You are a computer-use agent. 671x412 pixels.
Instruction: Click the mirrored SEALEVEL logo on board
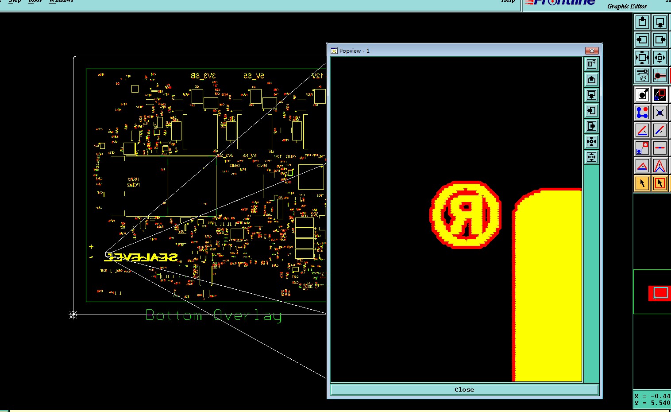pyautogui.click(x=141, y=257)
